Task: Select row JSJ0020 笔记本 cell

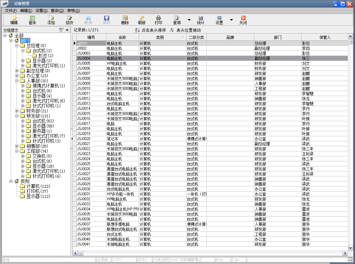Action: (x=122, y=138)
